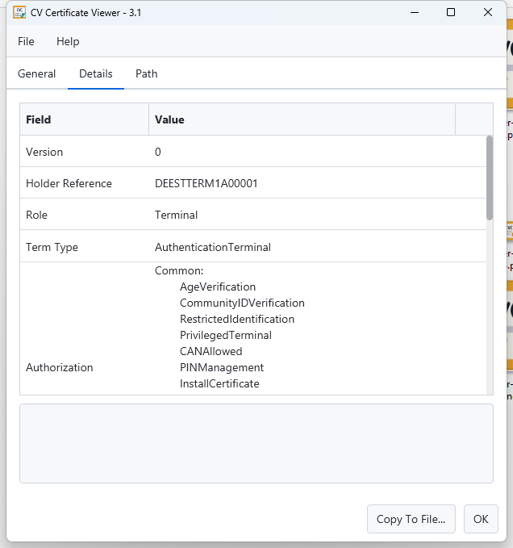The image size is (513, 548).
Task: Select the Role field row
Action: [253, 214]
